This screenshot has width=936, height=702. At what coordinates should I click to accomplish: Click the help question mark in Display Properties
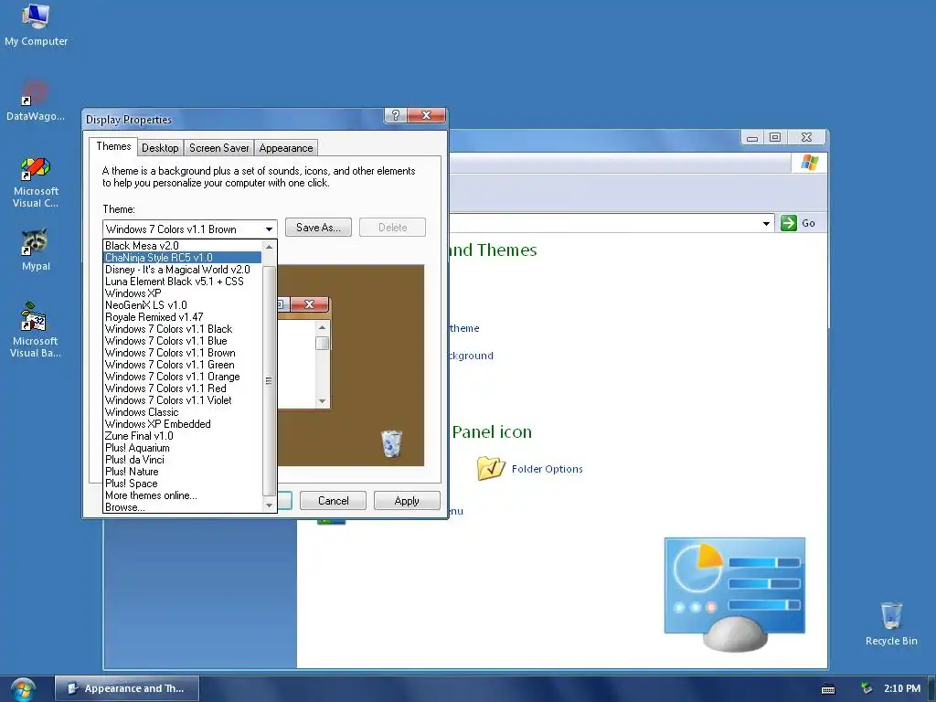click(396, 115)
